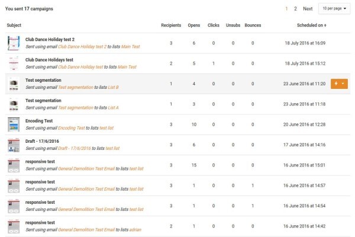
Task: Open the test list link in Draft row
Action: pos(112,149)
